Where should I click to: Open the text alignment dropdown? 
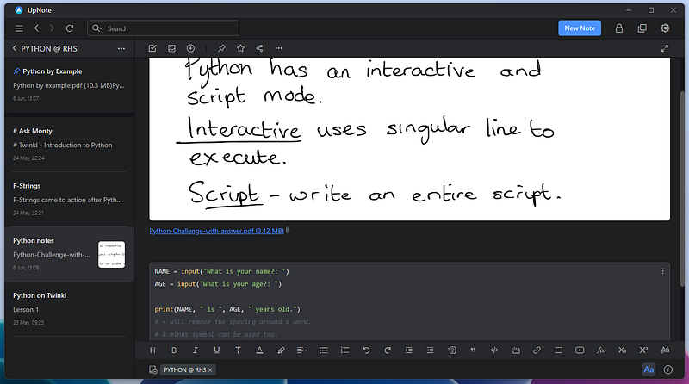[x=301, y=350]
